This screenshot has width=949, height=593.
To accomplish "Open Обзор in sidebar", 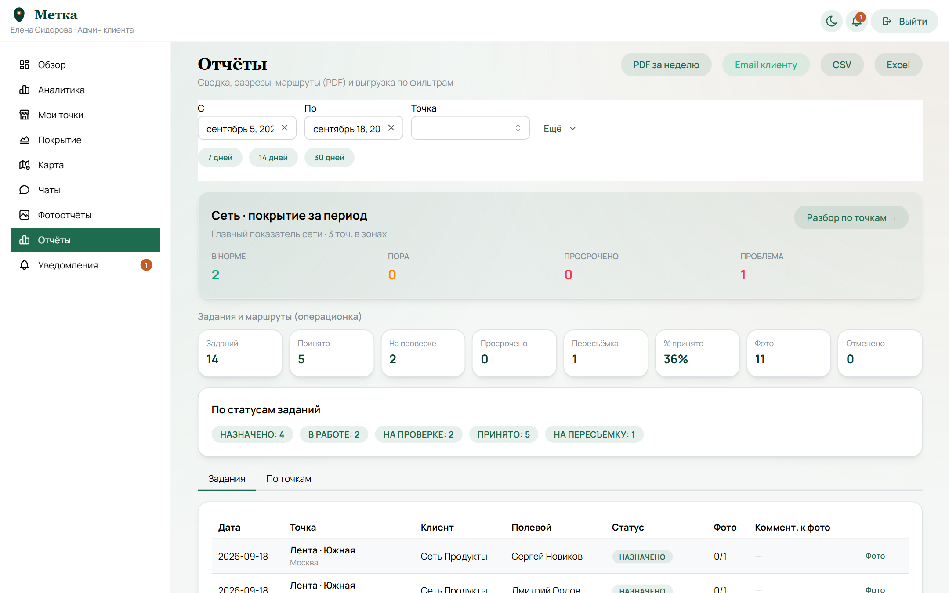I will pyautogui.click(x=85, y=65).
